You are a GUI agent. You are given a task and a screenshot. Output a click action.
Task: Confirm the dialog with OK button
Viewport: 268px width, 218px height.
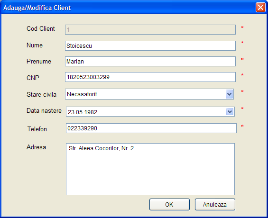coord(169,205)
